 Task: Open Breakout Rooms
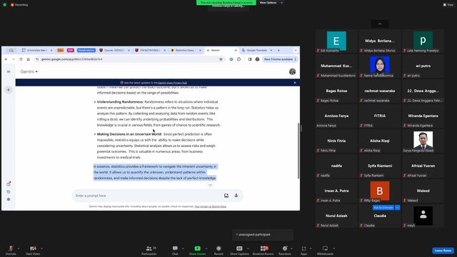(263, 250)
